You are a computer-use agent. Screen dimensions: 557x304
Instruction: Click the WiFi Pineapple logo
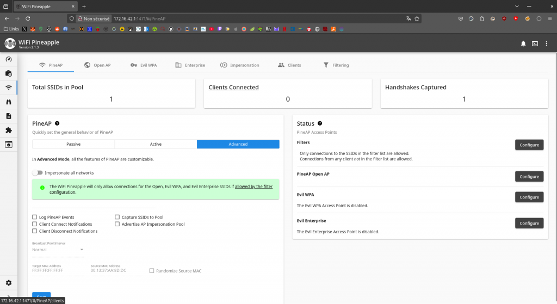click(x=10, y=44)
